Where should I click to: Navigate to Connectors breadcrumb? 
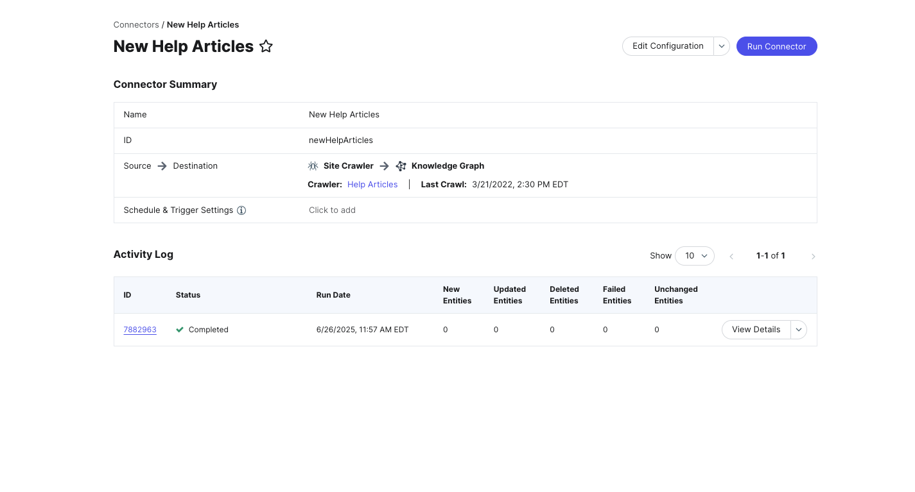coord(136,25)
